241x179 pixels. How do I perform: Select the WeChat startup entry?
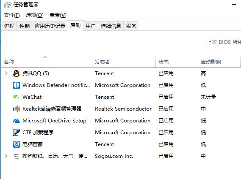tap(32, 97)
